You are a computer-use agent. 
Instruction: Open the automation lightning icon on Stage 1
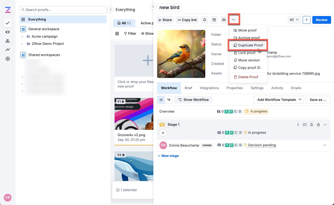(x=298, y=124)
